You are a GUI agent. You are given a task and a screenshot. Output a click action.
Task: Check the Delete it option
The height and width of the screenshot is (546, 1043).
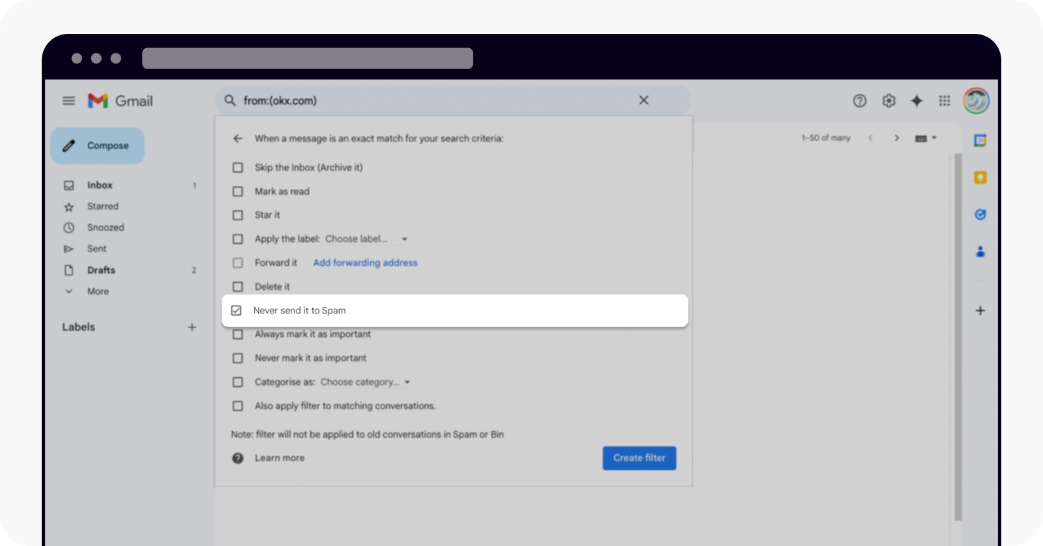pyautogui.click(x=238, y=287)
